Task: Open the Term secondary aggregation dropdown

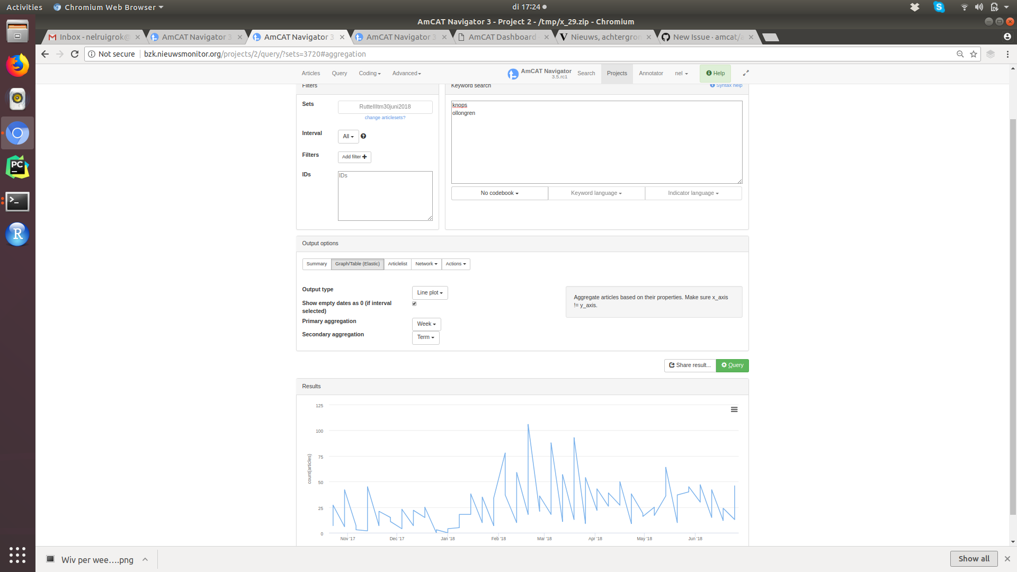Action: coord(425,337)
